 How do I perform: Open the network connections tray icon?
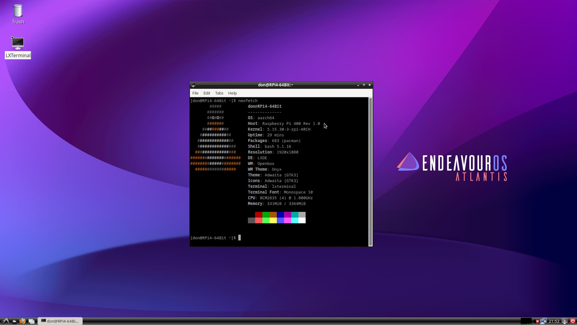[543, 321]
